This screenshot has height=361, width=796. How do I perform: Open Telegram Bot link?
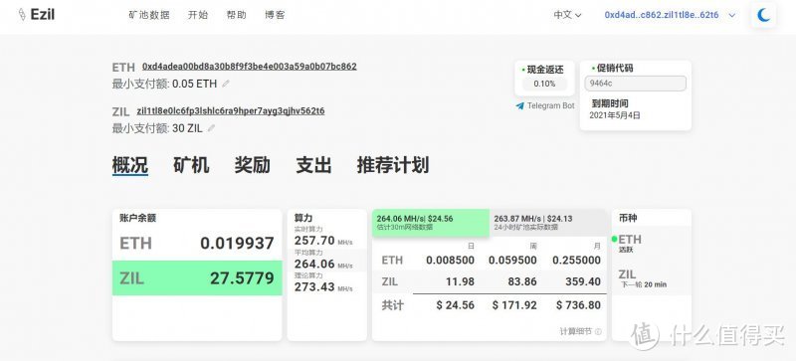point(545,105)
